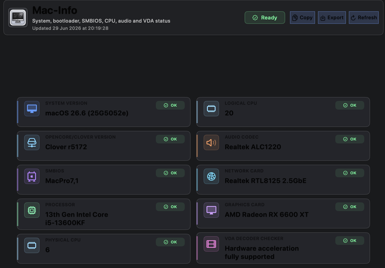385x268 pixels.
Task: Click the OK badge for System Version
Action: coord(170,105)
